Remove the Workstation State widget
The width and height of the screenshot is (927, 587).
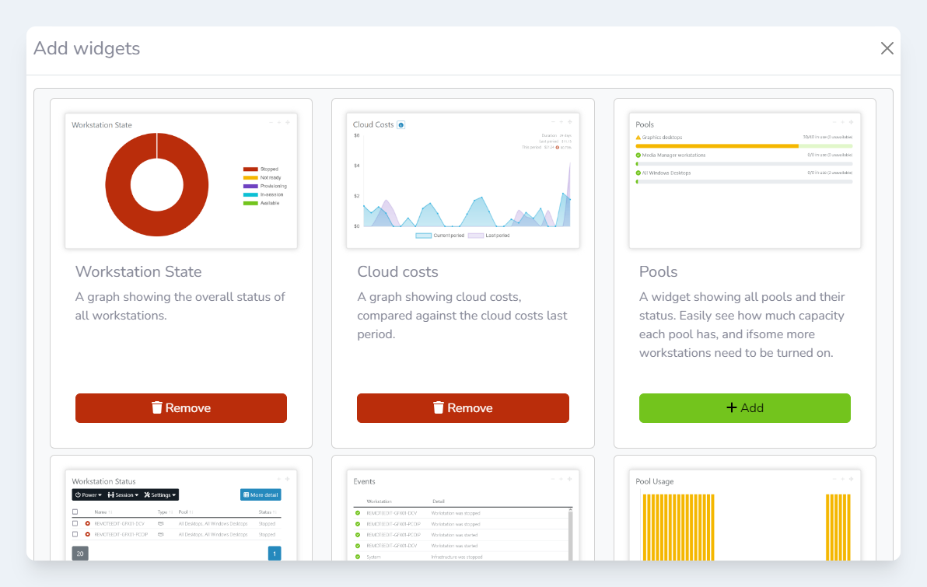181,408
